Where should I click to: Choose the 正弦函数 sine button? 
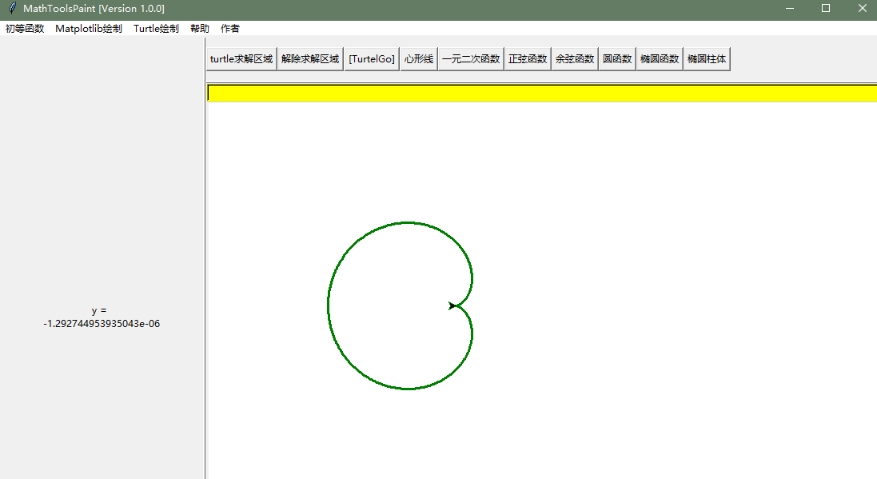(528, 58)
